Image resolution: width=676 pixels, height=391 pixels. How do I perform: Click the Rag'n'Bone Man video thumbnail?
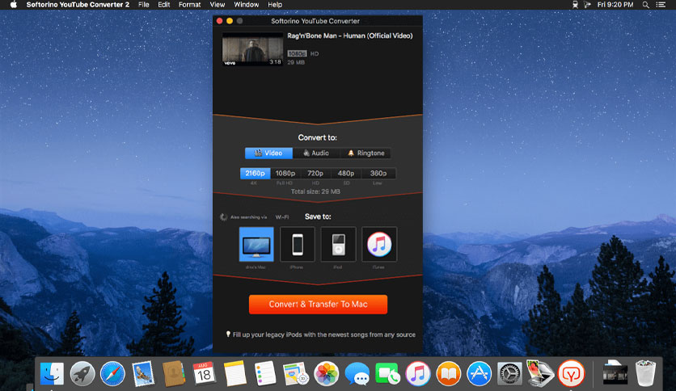pyautogui.click(x=252, y=49)
